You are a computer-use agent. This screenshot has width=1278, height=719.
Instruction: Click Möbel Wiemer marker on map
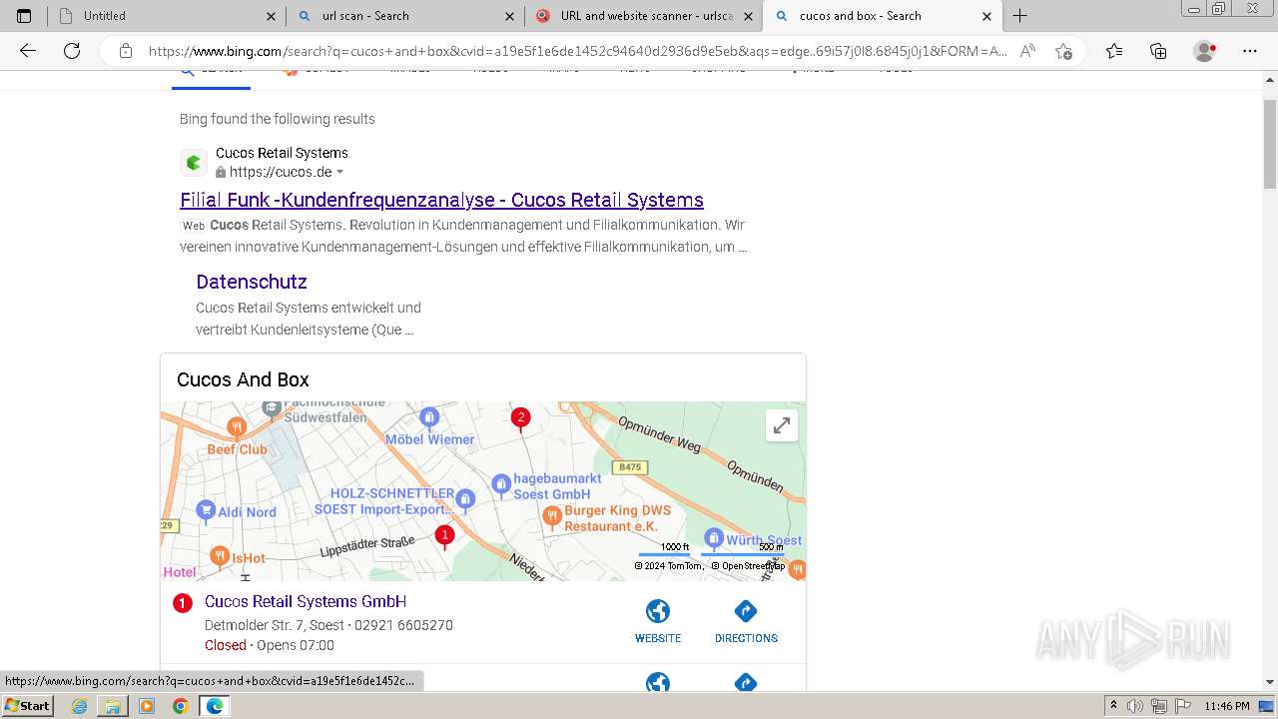429,416
